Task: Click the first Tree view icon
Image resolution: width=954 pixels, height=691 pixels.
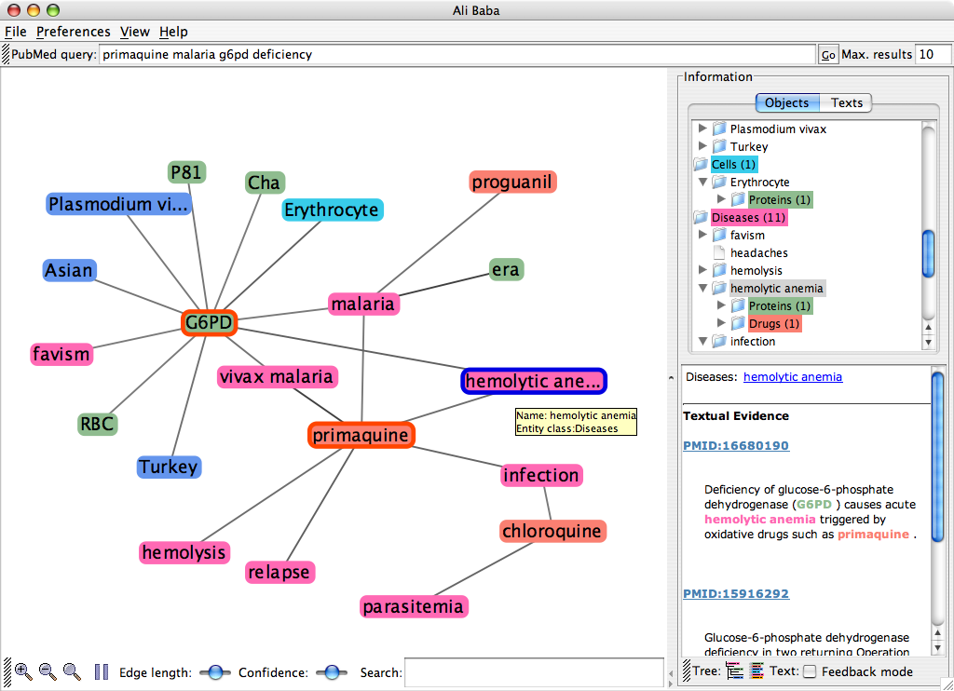Action: [735, 671]
